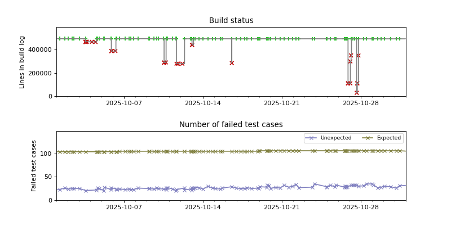Click the red X marker just before 2025-10-14
This screenshot has width=451, height=225.
point(192,45)
